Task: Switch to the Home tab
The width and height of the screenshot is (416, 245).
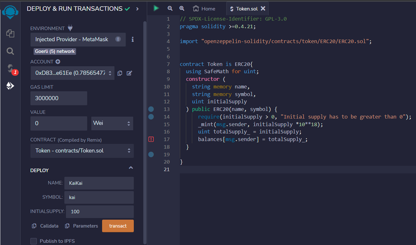Action: point(204,8)
